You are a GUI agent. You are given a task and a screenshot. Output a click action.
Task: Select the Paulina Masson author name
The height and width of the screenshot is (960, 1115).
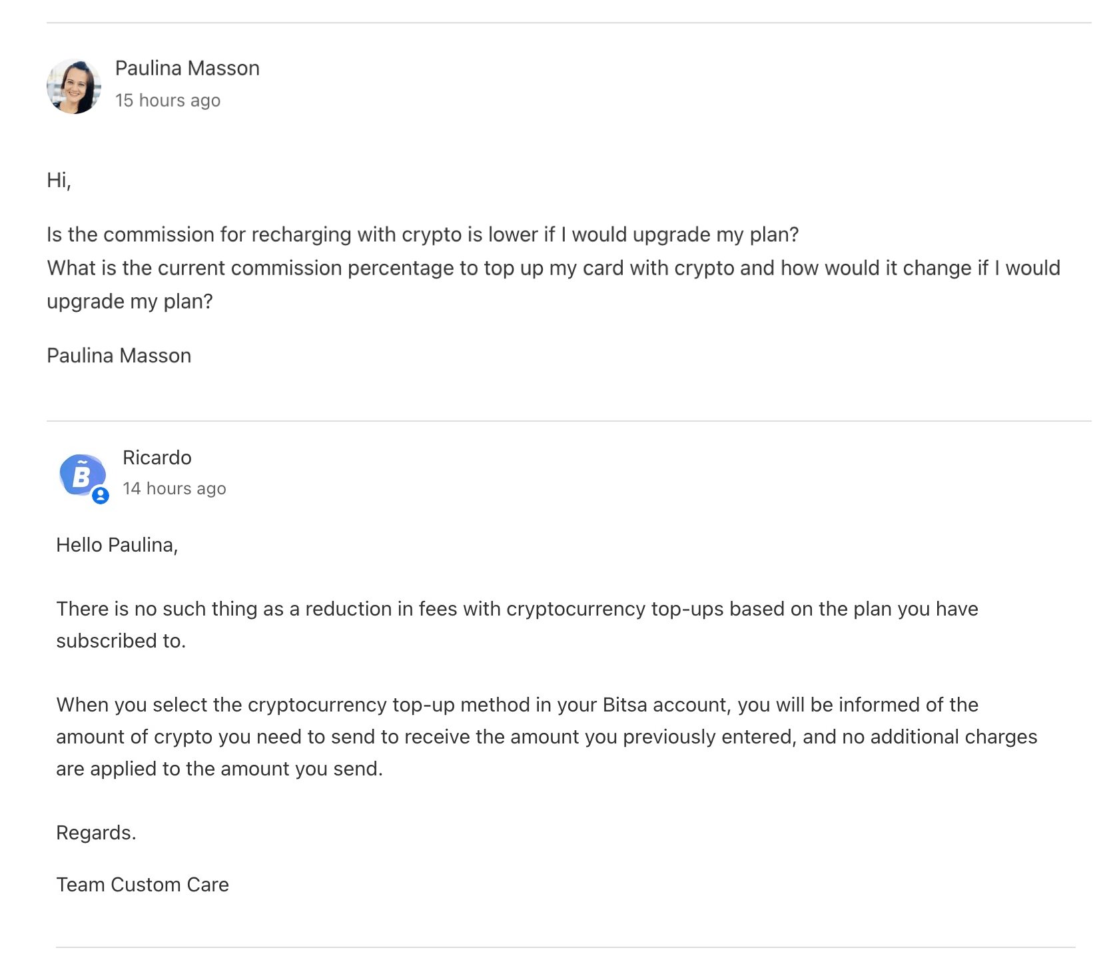187,69
